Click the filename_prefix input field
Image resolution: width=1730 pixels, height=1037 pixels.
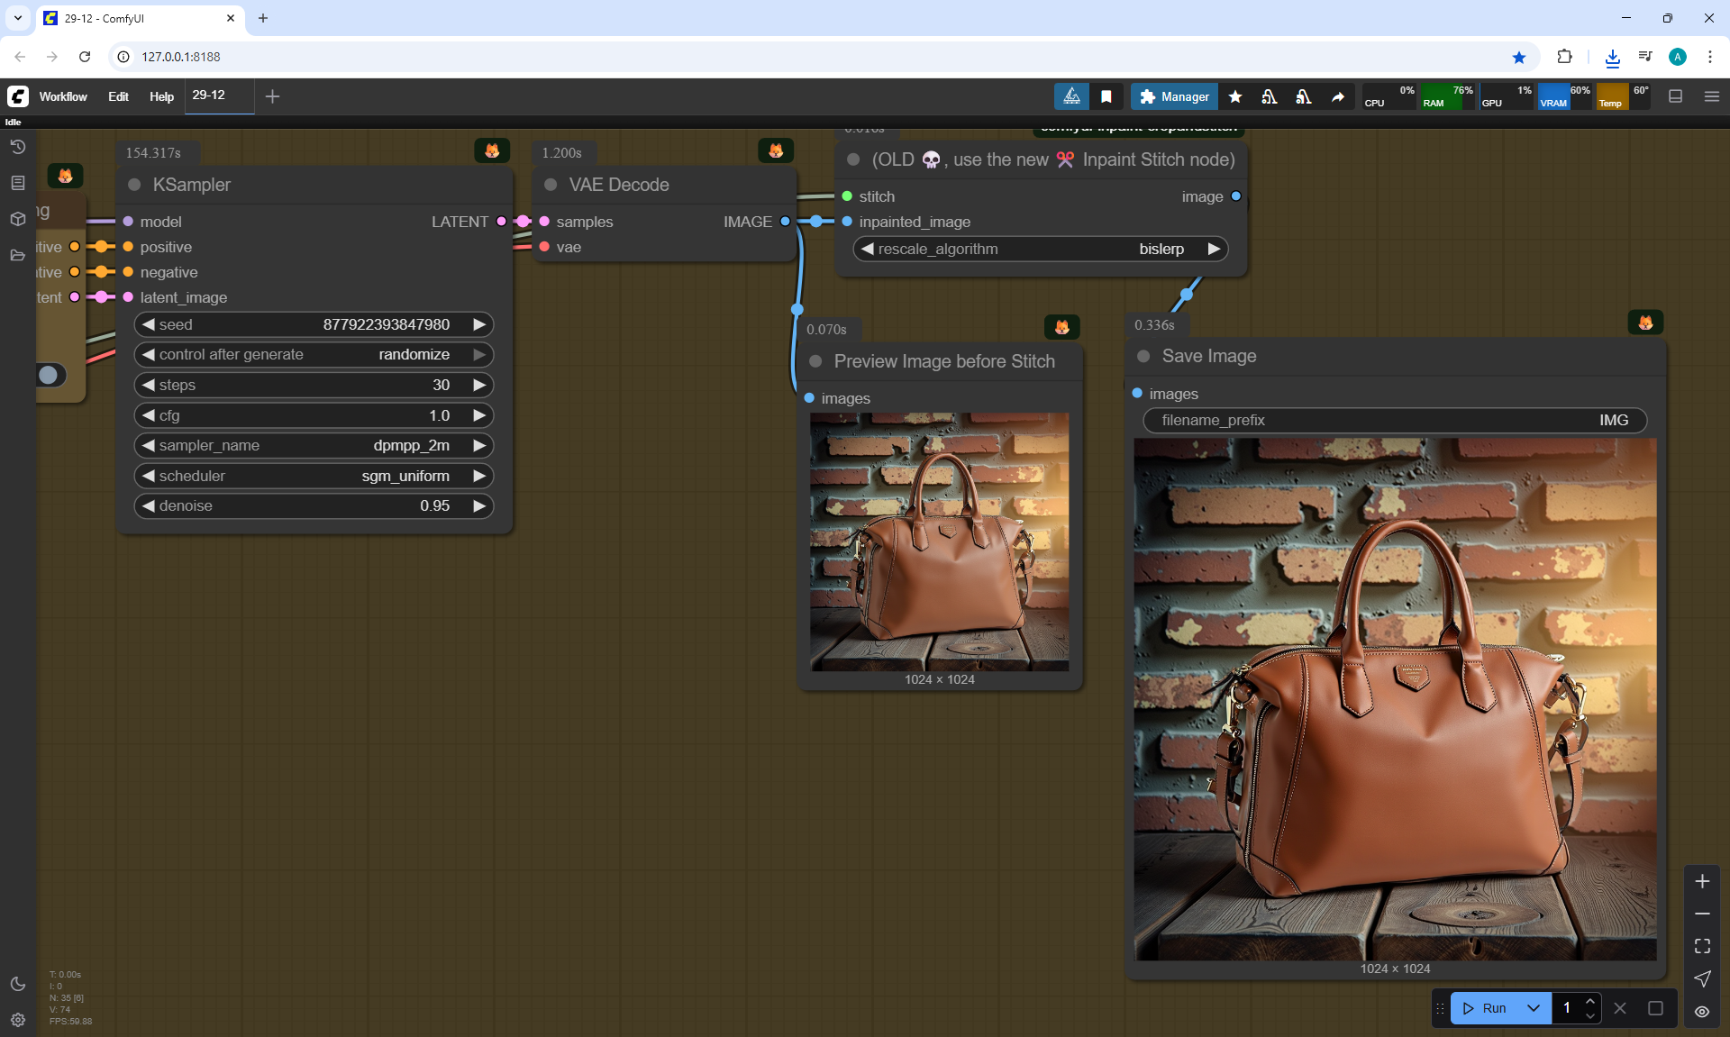1394,420
